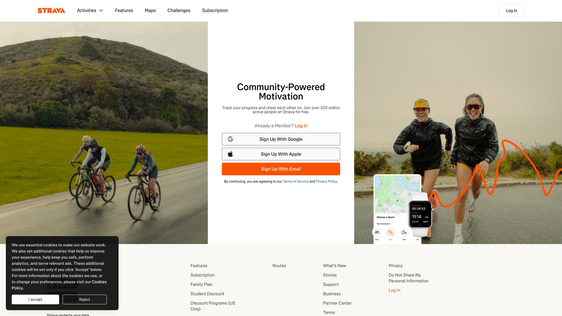Select the Ride bicycle sport icon
Screen dimensions: 562x316
pos(377,232)
